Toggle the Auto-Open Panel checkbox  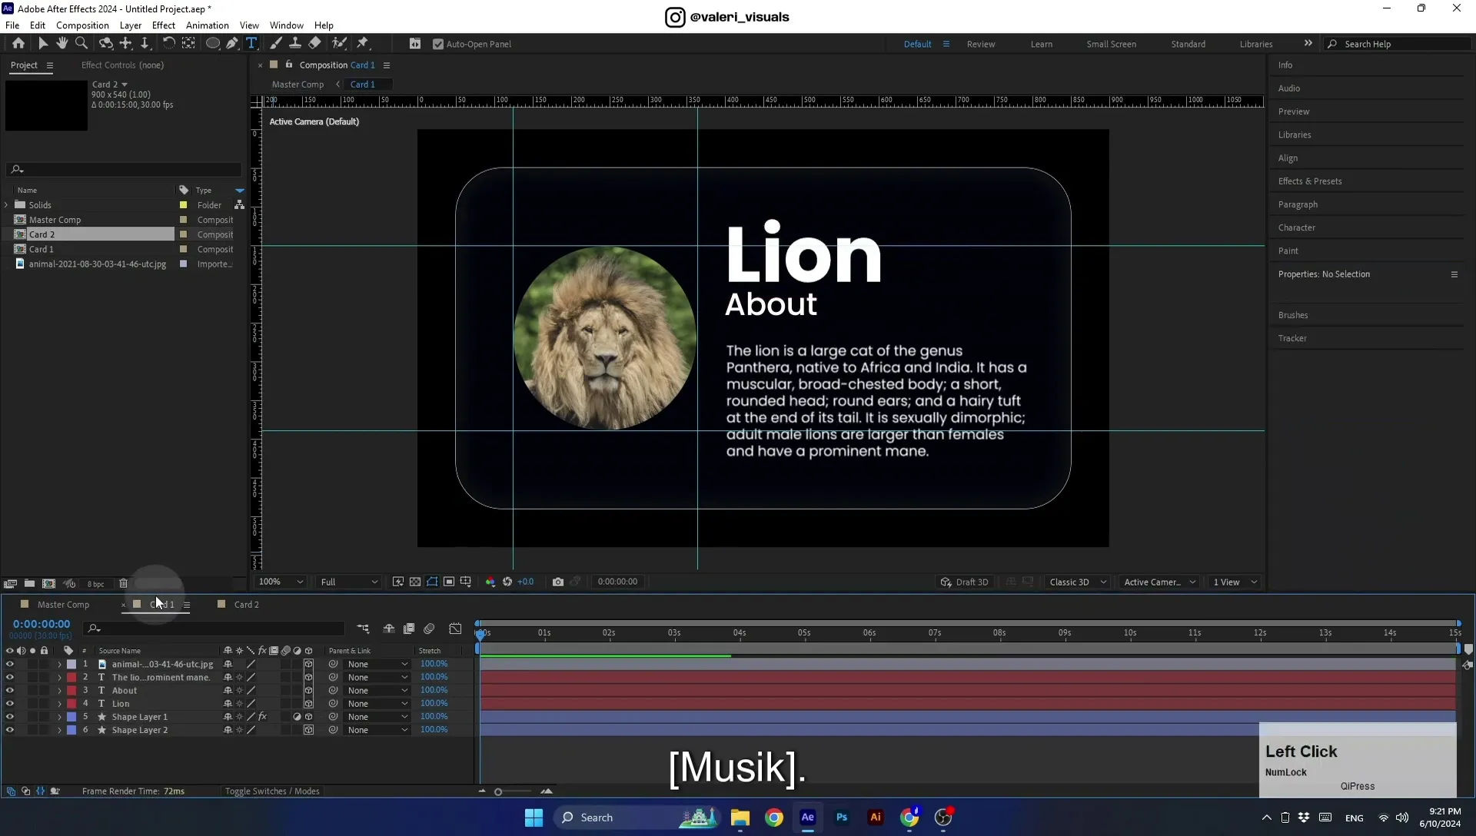click(438, 45)
